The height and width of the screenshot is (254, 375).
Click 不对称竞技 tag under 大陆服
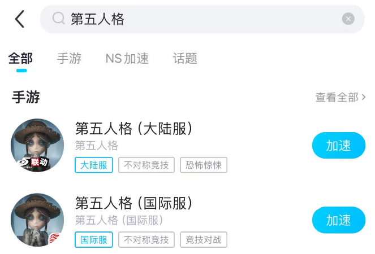click(146, 165)
